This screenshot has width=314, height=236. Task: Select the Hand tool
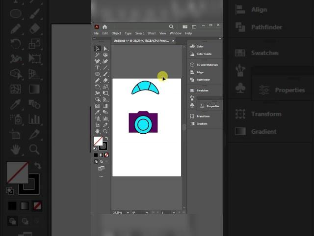tap(98, 131)
